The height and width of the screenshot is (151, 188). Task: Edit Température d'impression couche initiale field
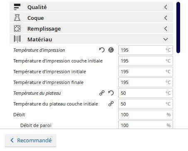146,61
